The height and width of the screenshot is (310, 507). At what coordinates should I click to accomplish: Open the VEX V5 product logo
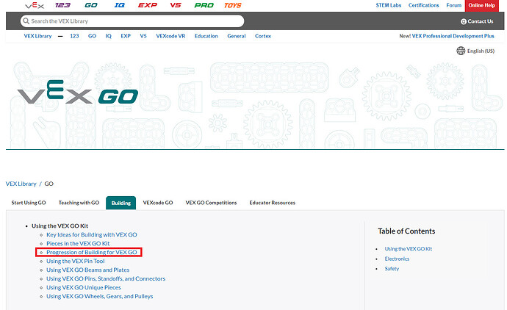(x=176, y=5)
